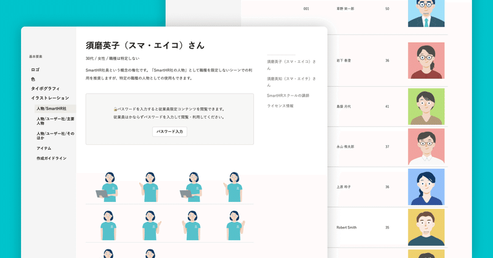
Task: Jump to 須磨英知（スマ・エイチ）さん in the contents list
Action: (291, 82)
